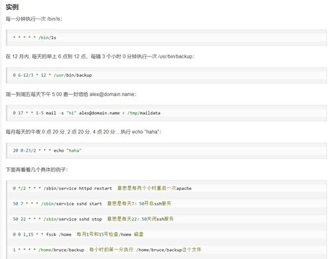Click the comment about restarting apache
This screenshot has height=259, width=331.
pyautogui.click(x=155, y=188)
